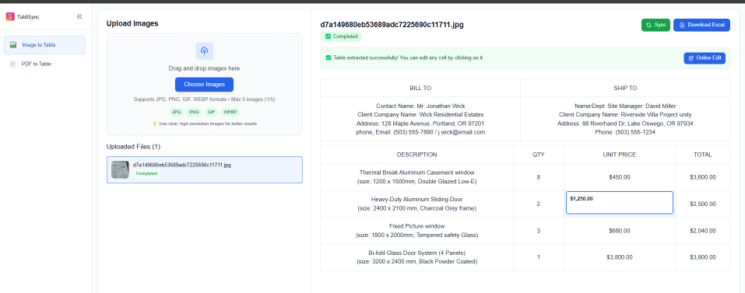The image size is (745, 293).
Task: Click the BILL TO header cell
Action: 420,88
